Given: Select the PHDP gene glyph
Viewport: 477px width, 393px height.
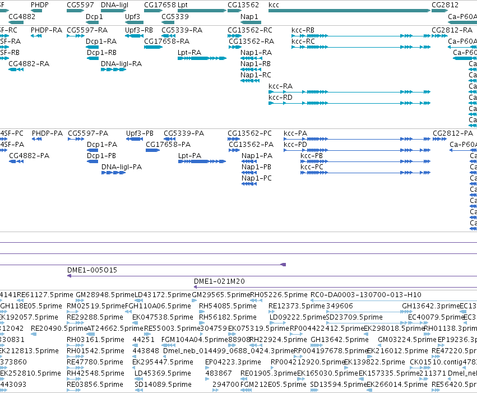Looking at the screenshot, I should click(x=36, y=11).
